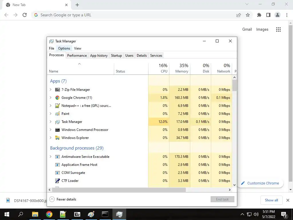This screenshot has height=220, width=293.
Task: Click the Chrome page vertical scrollbar thumb
Action: [290, 103]
